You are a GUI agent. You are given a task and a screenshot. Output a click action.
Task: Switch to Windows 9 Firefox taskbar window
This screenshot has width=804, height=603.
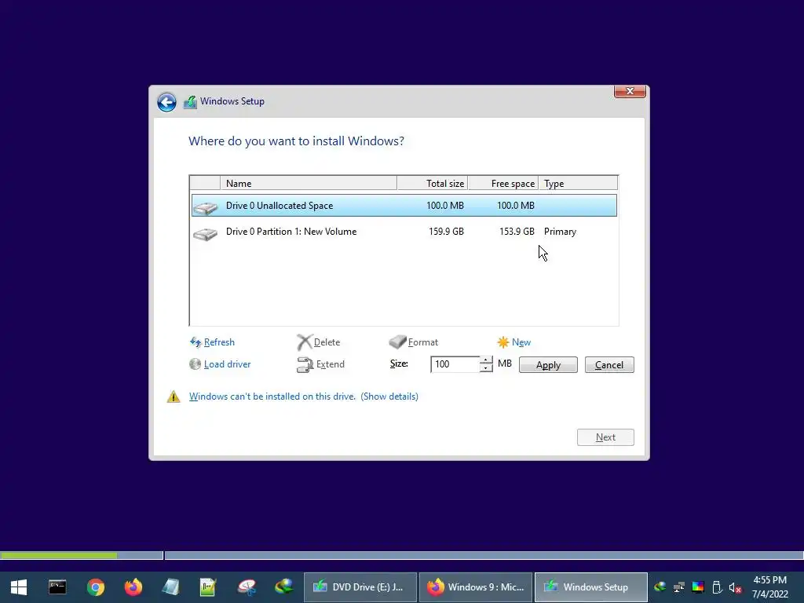pos(475,587)
